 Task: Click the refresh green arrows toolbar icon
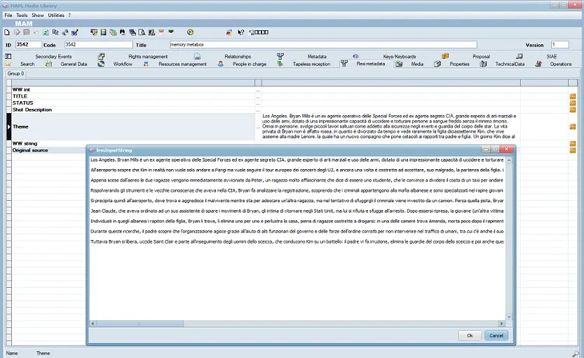(x=46, y=32)
